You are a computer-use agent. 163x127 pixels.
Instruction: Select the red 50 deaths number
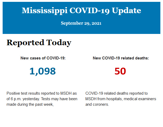click(x=120, y=71)
